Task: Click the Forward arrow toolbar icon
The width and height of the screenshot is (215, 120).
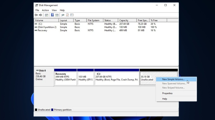Action: pos(40,15)
